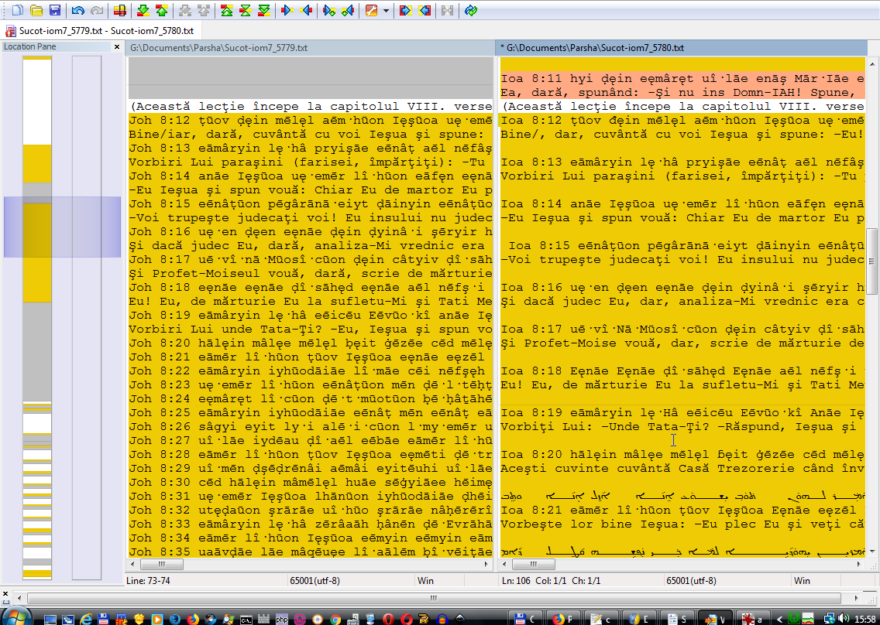
Task: Jump to the first difference
Action: (226, 11)
